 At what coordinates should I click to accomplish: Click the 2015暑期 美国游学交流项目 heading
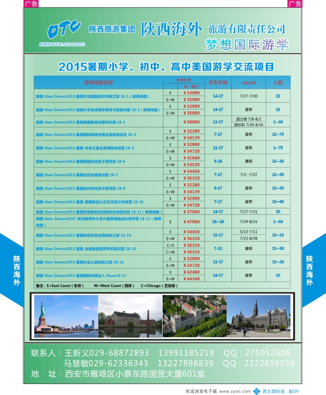pos(166,67)
